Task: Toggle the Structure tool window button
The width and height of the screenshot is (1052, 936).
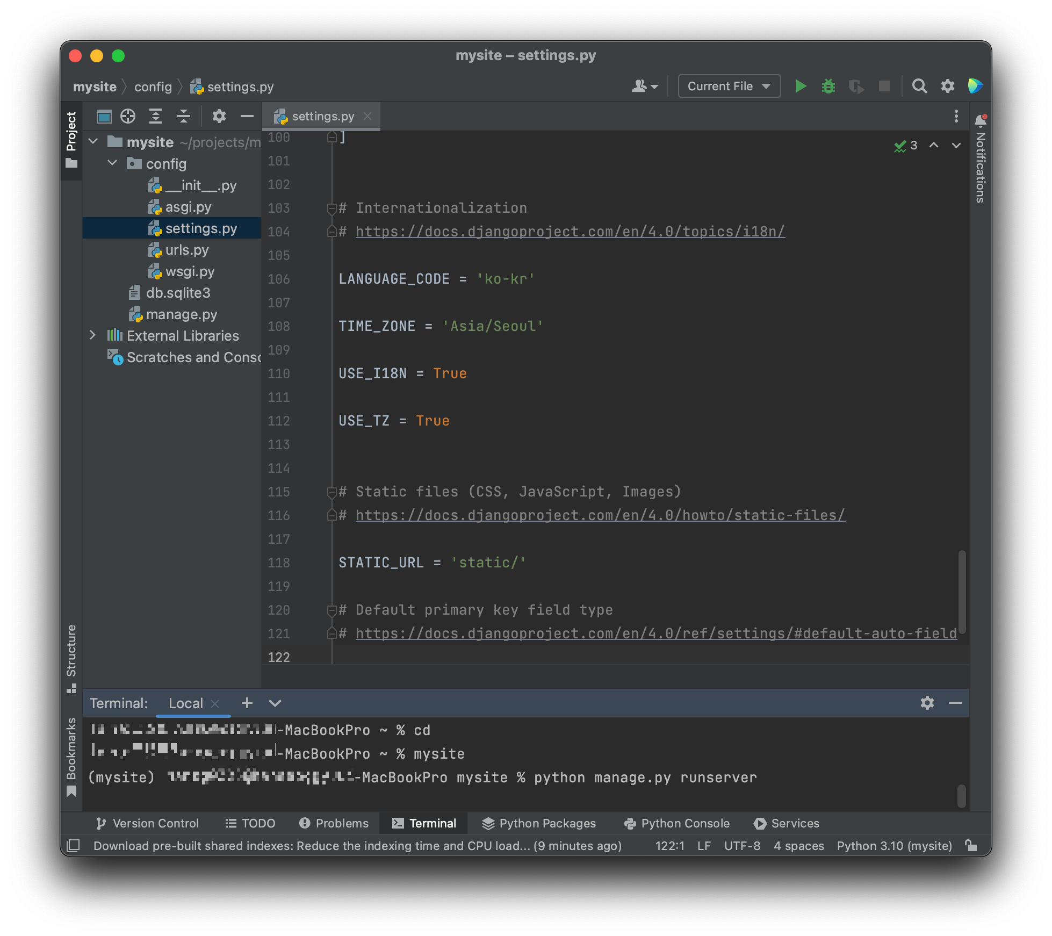Action: click(71, 658)
